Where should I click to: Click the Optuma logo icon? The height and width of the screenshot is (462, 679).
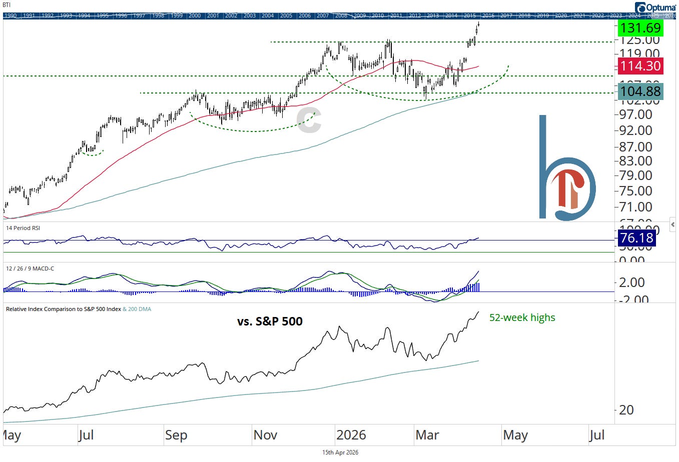coord(640,7)
